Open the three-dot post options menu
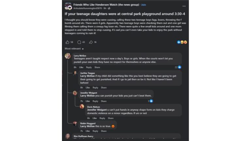The image size is (251, 141). 184,6
